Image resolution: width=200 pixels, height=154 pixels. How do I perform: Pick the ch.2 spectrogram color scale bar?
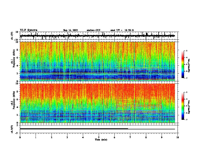point(183,106)
